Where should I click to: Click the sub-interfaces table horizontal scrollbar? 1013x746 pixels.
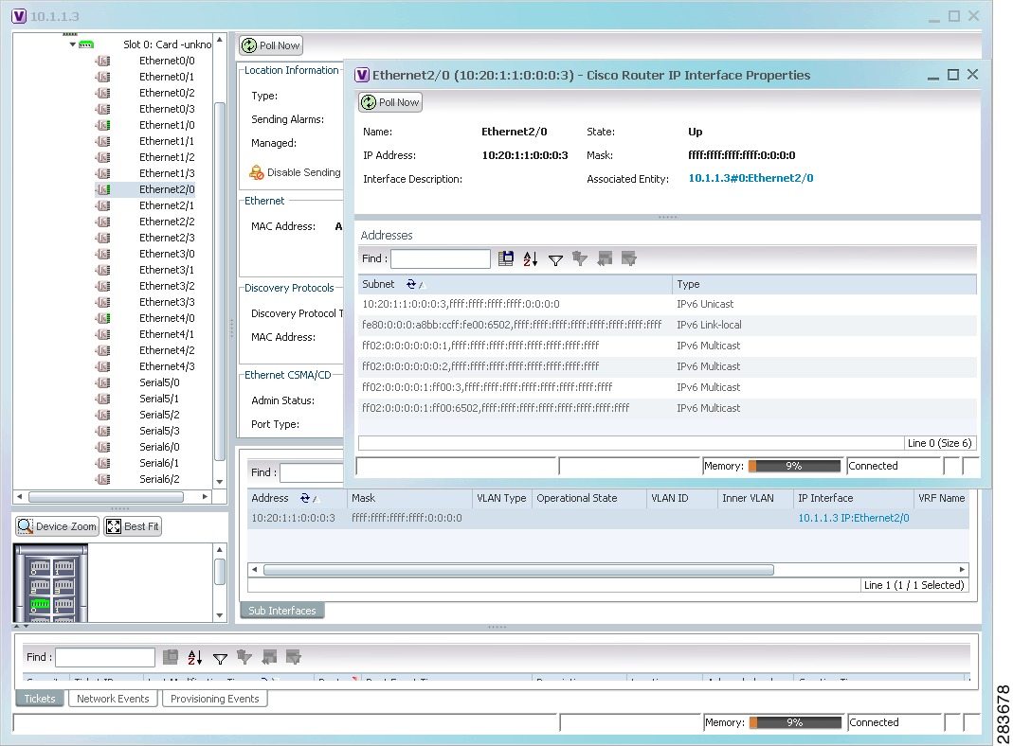tap(518, 570)
